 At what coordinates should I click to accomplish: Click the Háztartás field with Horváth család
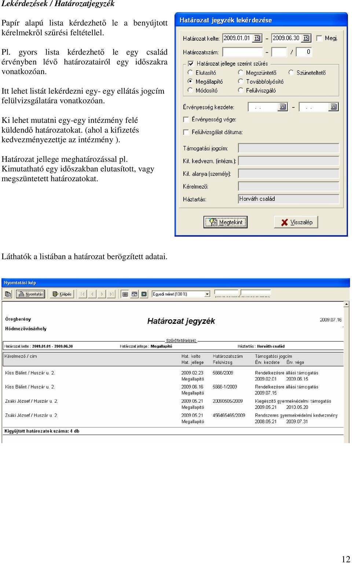point(289,199)
